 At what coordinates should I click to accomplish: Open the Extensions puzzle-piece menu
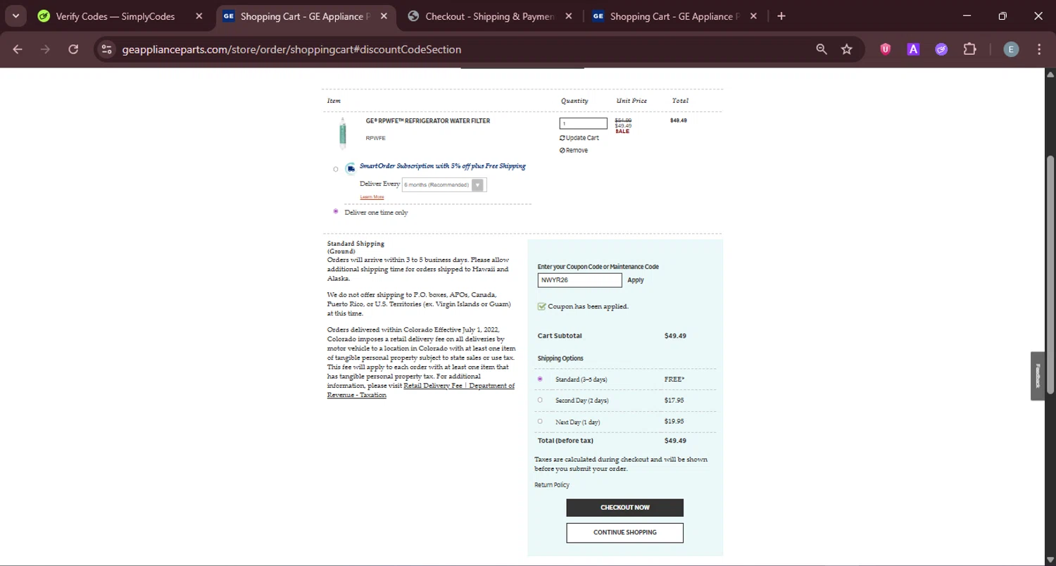point(969,49)
